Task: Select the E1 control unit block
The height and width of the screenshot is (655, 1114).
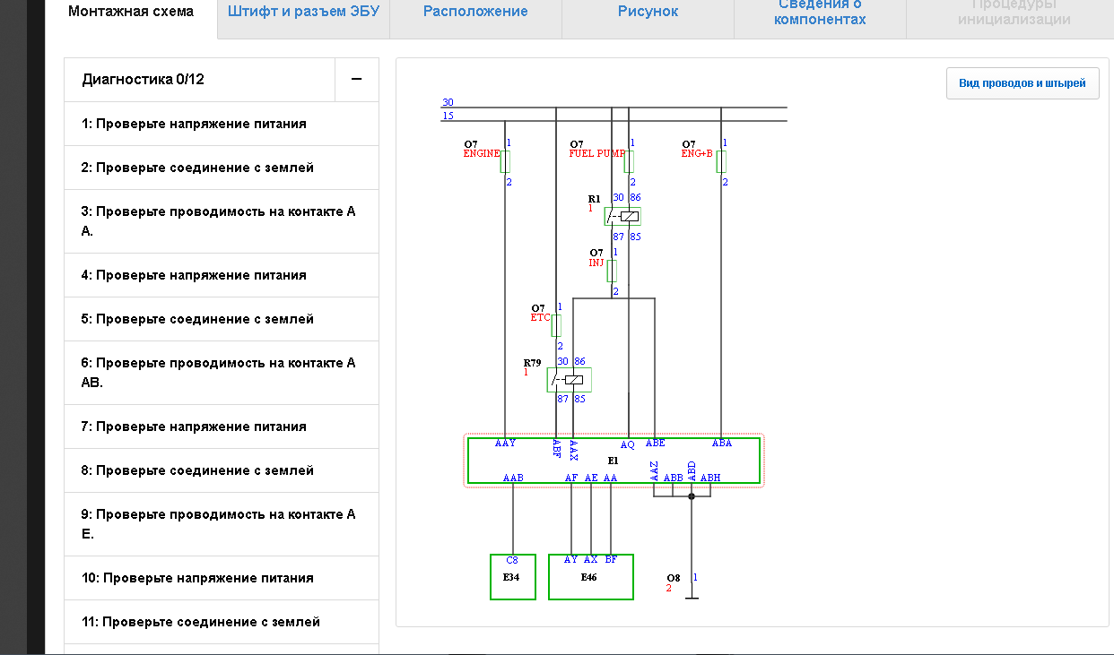Action: point(614,461)
